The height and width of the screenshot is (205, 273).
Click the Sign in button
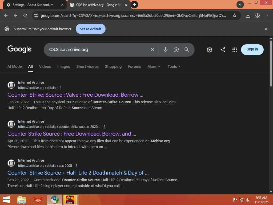pos(252,49)
